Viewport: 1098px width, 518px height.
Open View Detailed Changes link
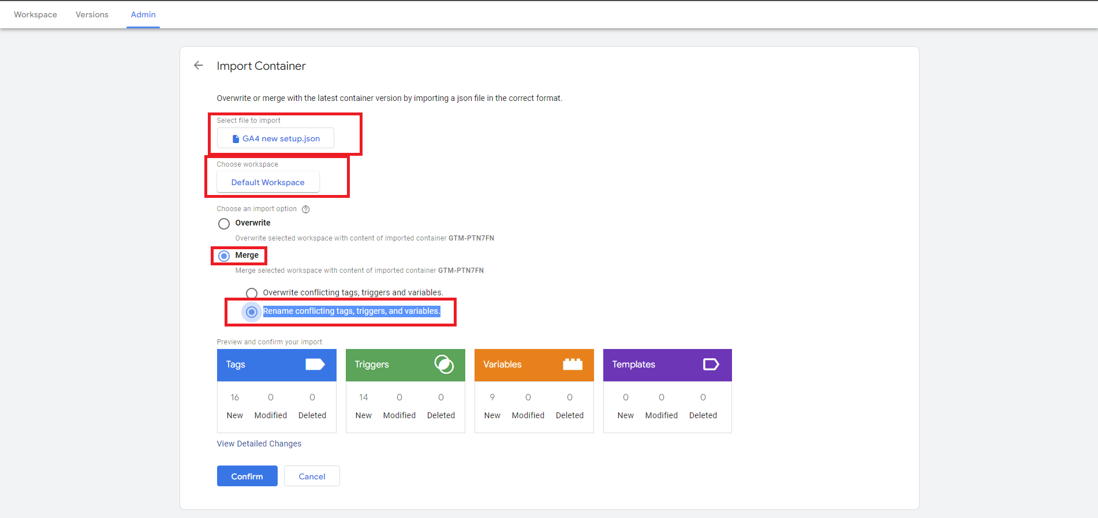[259, 444]
